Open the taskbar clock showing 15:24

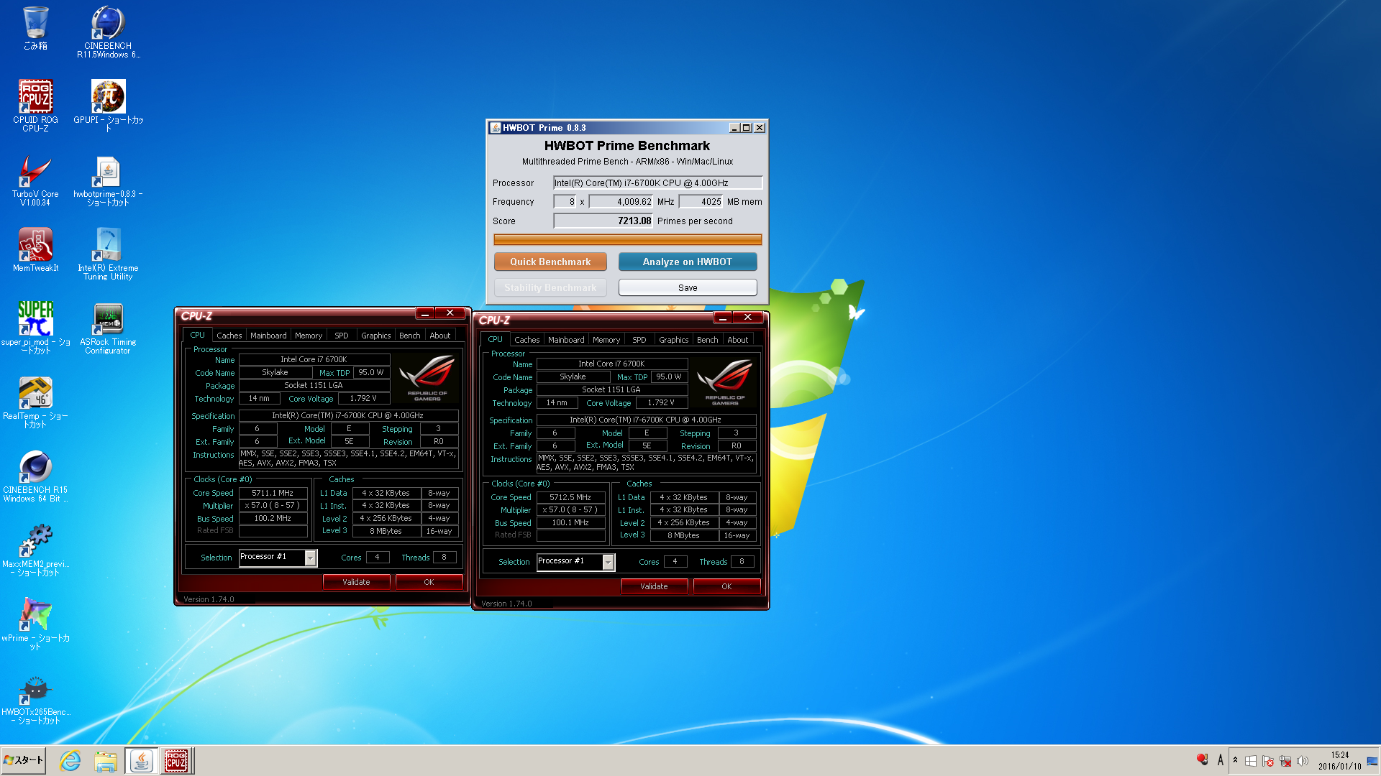[1339, 761]
